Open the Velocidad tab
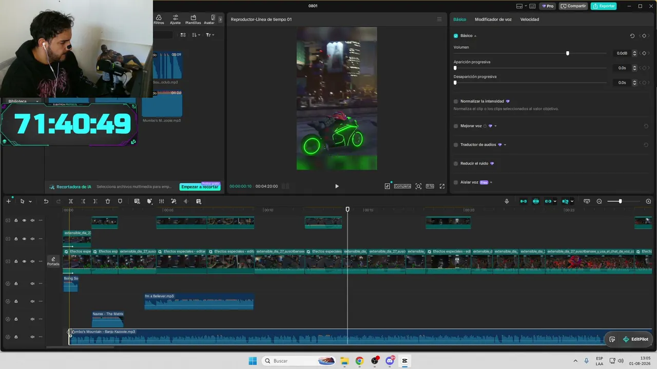Image resolution: width=657 pixels, height=369 pixels. [530, 19]
